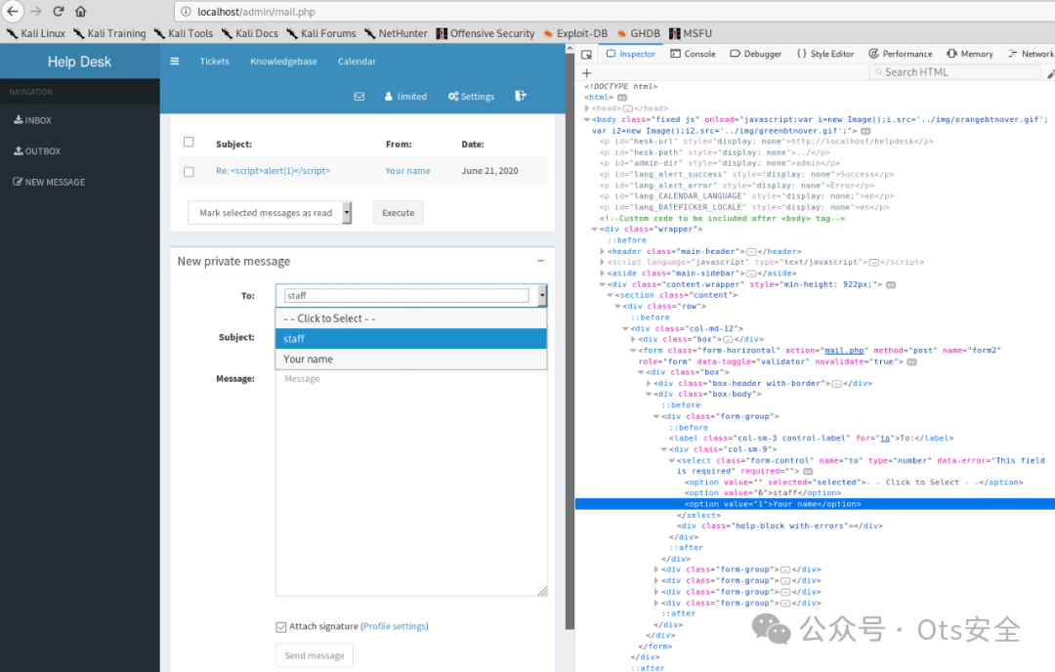Image resolution: width=1055 pixels, height=672 pixels.
Task: Open Mark selected messages as read dropdown
Action: click(x=270, y=213)
